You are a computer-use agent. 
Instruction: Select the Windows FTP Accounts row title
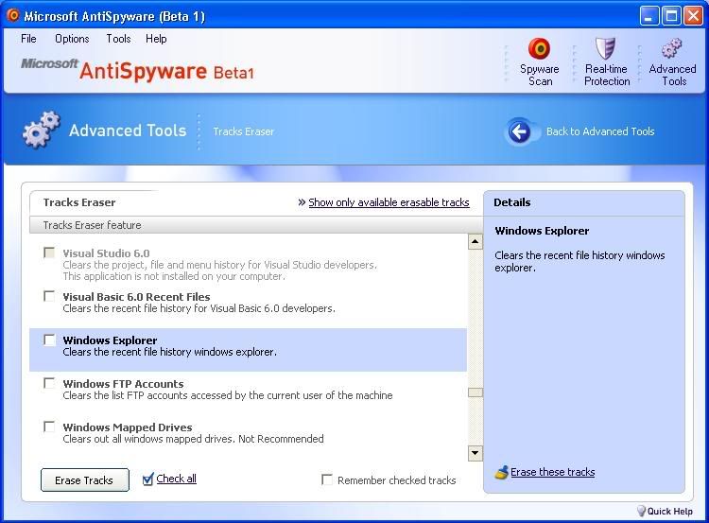pos(123,384)
